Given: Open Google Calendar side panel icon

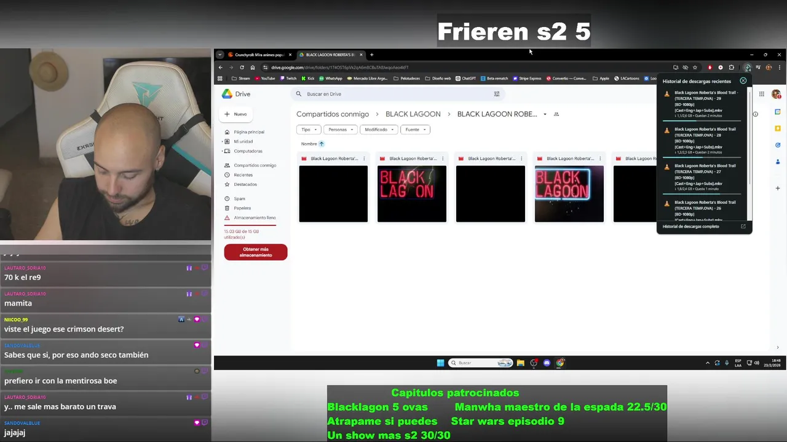Looking at the screenshot, I should (778, 112).
